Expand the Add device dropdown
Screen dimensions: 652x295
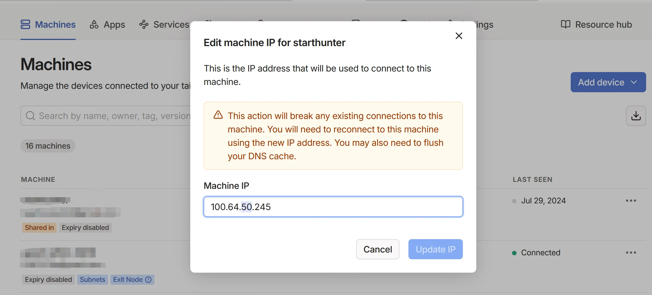click(x=608, y=82)
